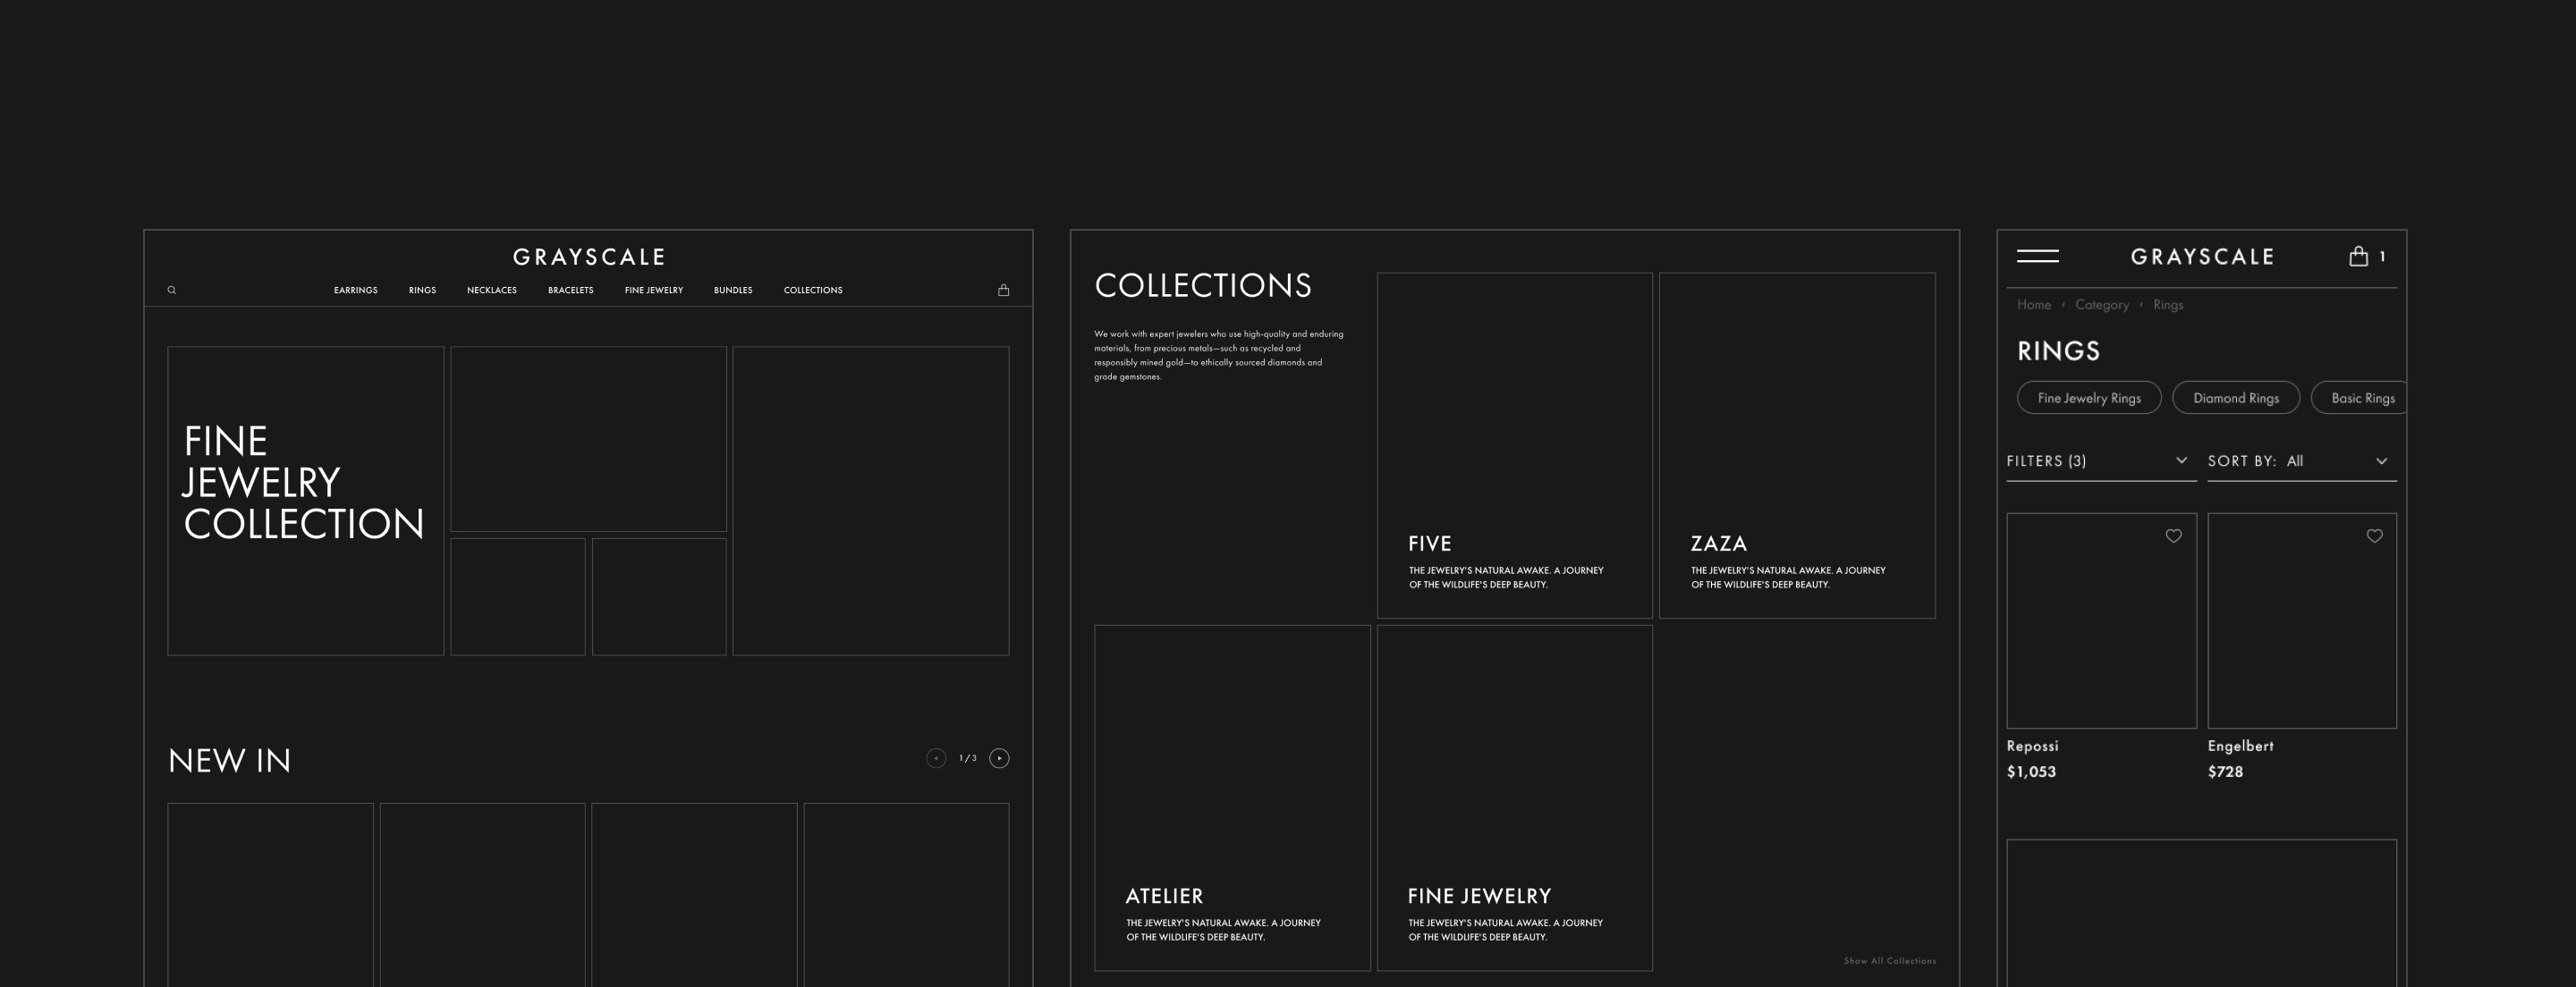Select the Fine Jewelry Rings filter chip
2576x987 pixels.
(2088, 398)
